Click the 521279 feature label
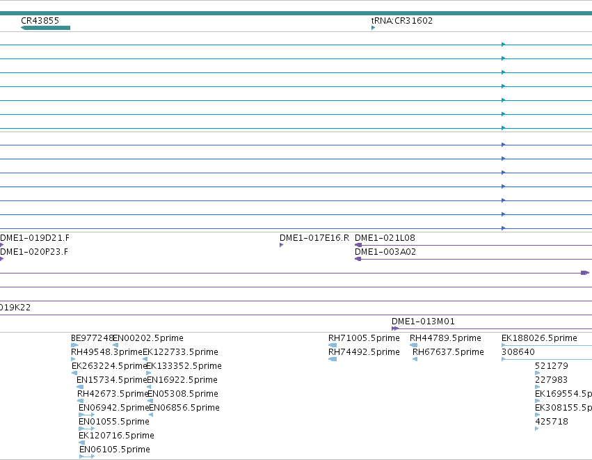This screenshot has width=592, height=460. point(552,366)
